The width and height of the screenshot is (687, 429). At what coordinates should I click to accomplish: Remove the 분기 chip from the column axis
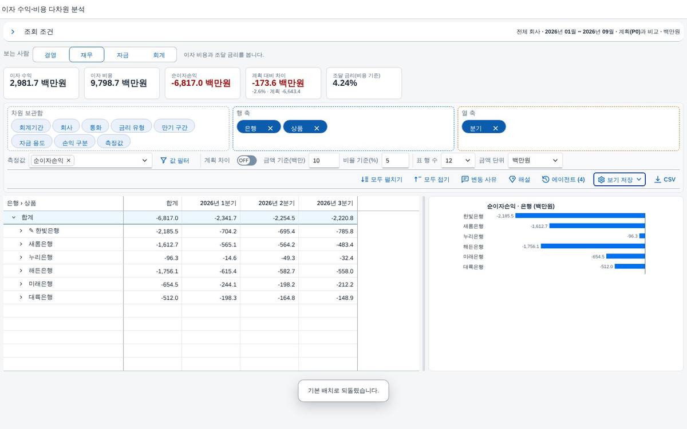pyautogui.click(x=495, y=128)
